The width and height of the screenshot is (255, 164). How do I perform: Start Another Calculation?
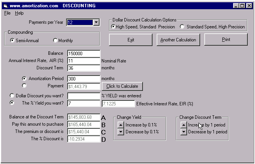178,40
